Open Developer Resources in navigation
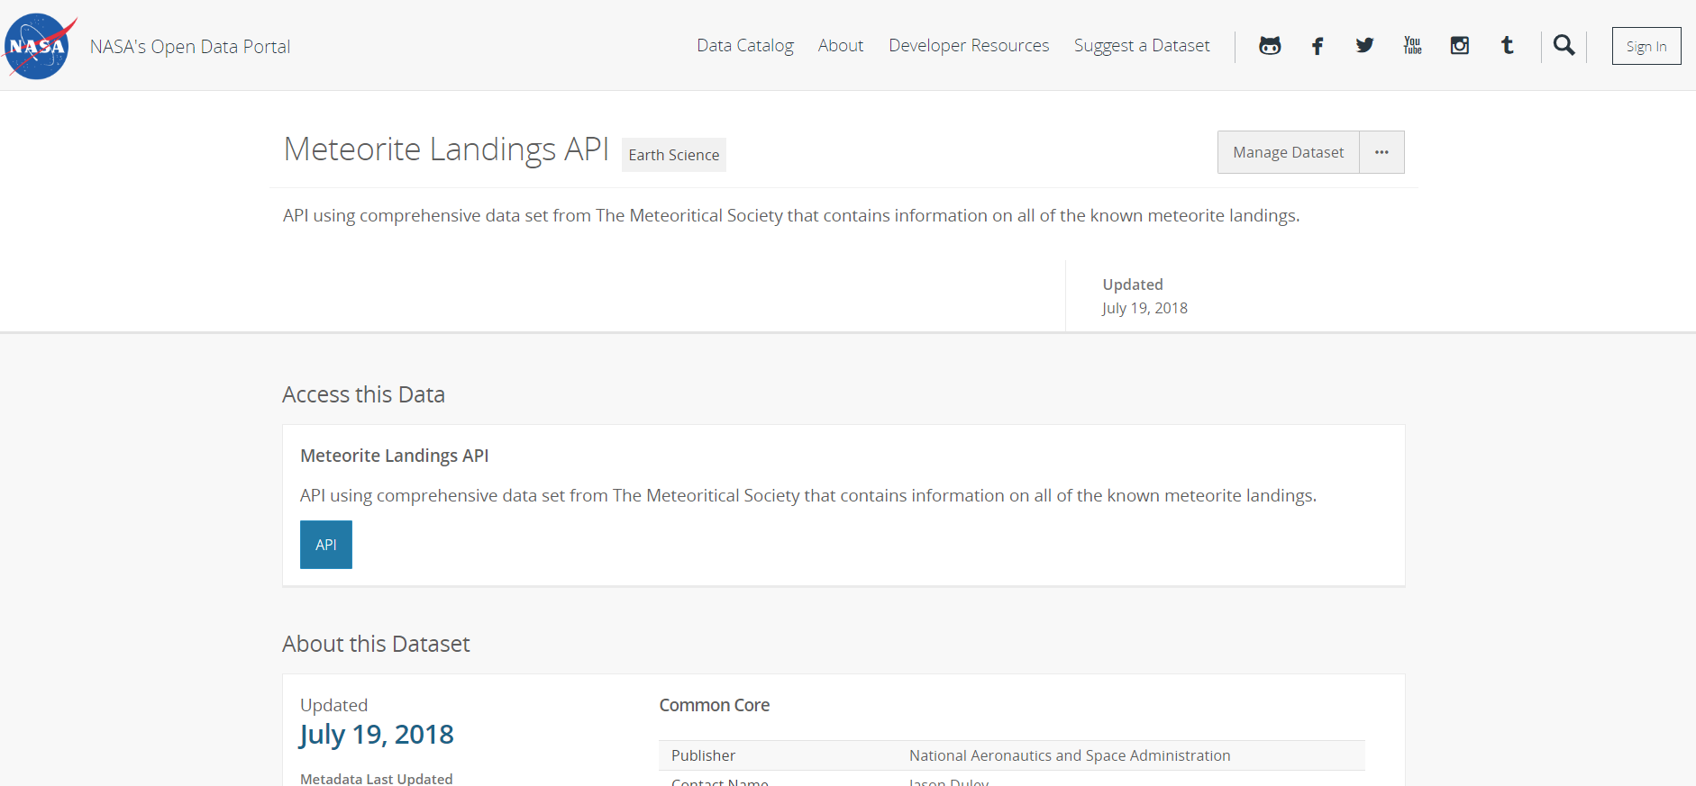Image resolution: width=1696 pixels, height=786 pixels. pyautogui.click(x=969, y=46)
